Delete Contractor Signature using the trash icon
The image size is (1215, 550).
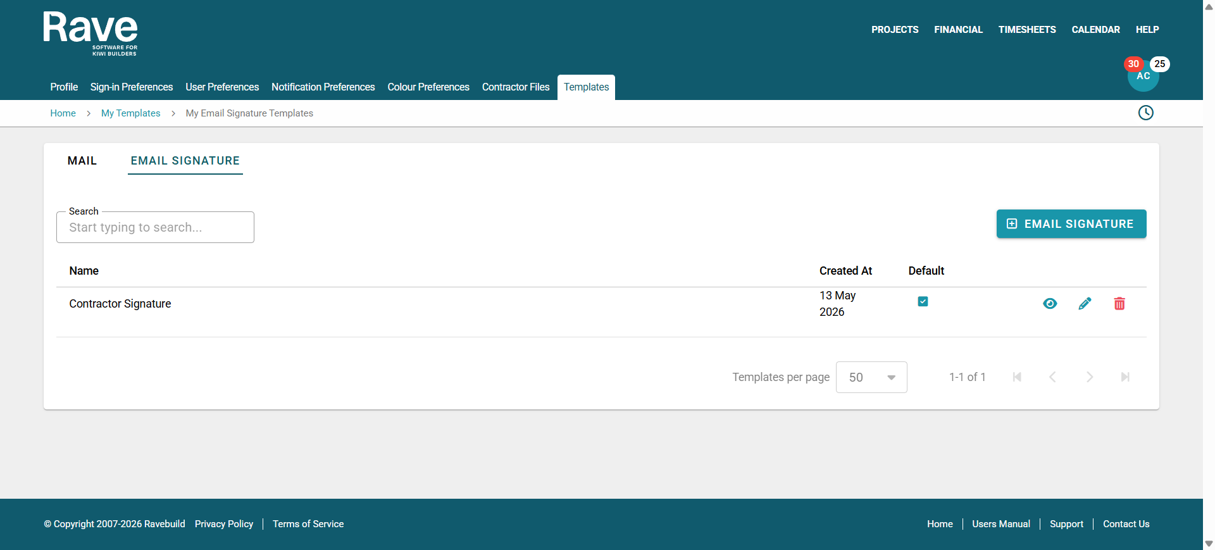coord(1119,304)
